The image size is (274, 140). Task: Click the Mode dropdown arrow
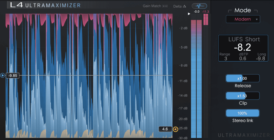coord(257,19)
